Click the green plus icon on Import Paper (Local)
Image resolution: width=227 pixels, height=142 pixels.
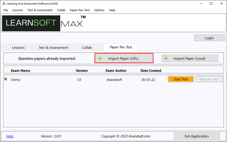click(166, 58)
